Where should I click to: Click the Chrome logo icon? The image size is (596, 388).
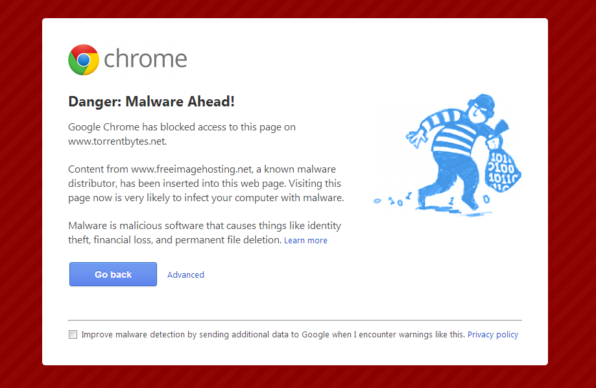click(x=83, y=60)
